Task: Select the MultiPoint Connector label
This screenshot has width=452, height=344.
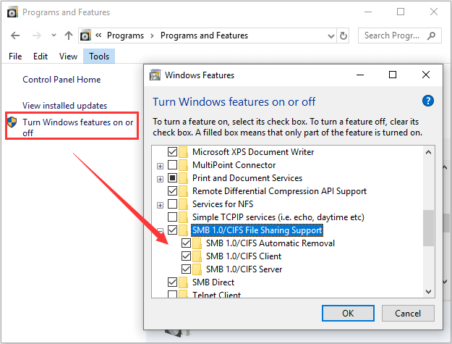Action: point(234,165)
